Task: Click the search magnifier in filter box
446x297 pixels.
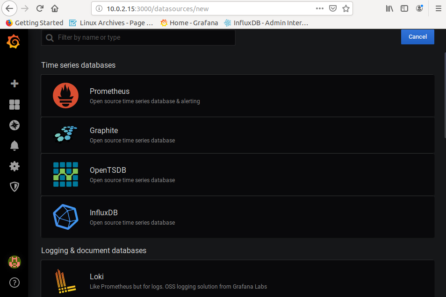Action: pos(50,38)
